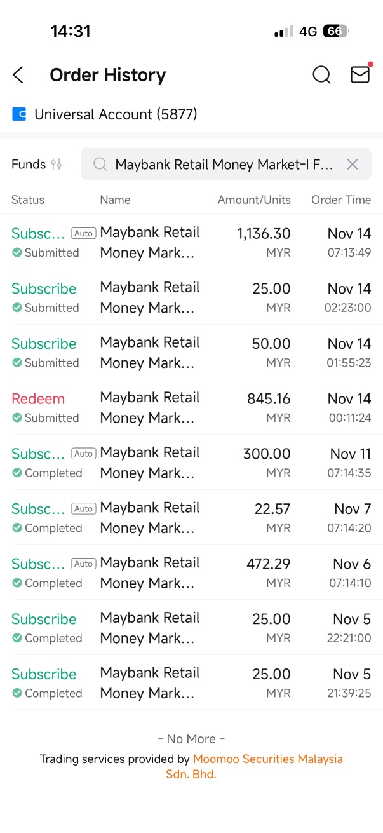Tap the back arrow icon

pos(18,75)
